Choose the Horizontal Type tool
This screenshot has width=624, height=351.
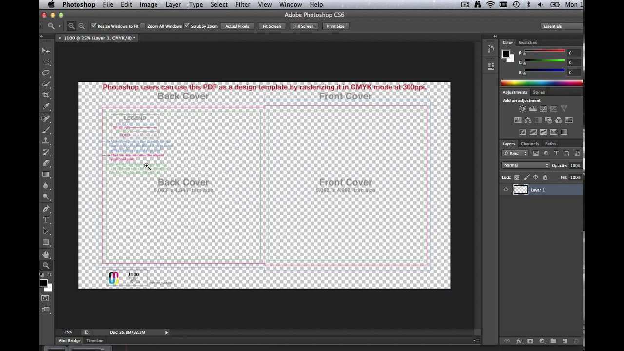[x=46, y=220]
